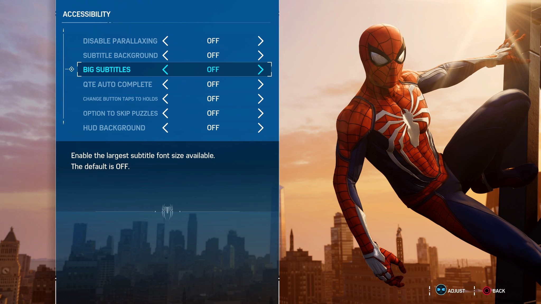Click left arrow icon on BIG SUBTITLES
The height and width of the screenshot is (304, 541).
point(165,69)
